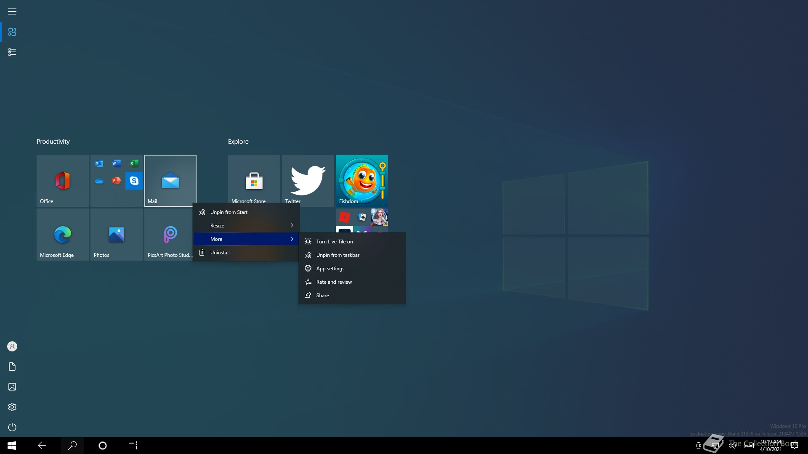This screenshot has height=454, width=808.
Task: Open the Office tile
Action: pos(63,181)
